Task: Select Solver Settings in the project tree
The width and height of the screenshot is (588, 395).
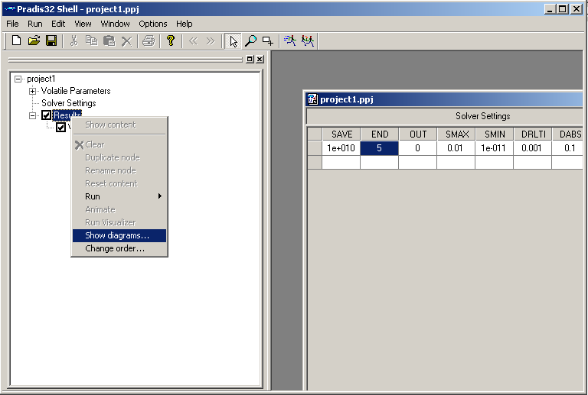Action: pyautogui.click(x=68, y=103)
